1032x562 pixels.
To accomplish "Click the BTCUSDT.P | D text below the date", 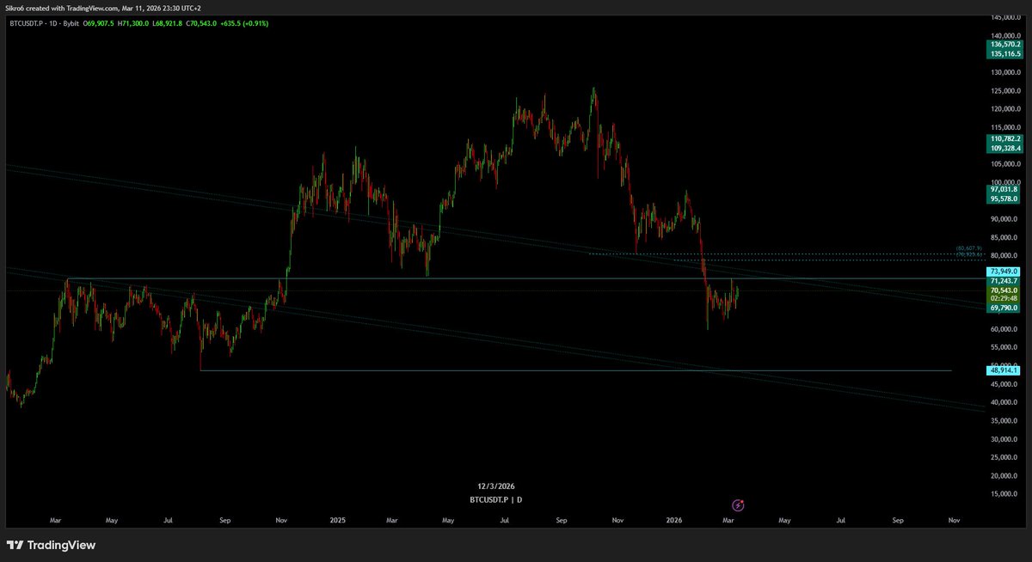I will pyautogui.click(x=495, y=499).
